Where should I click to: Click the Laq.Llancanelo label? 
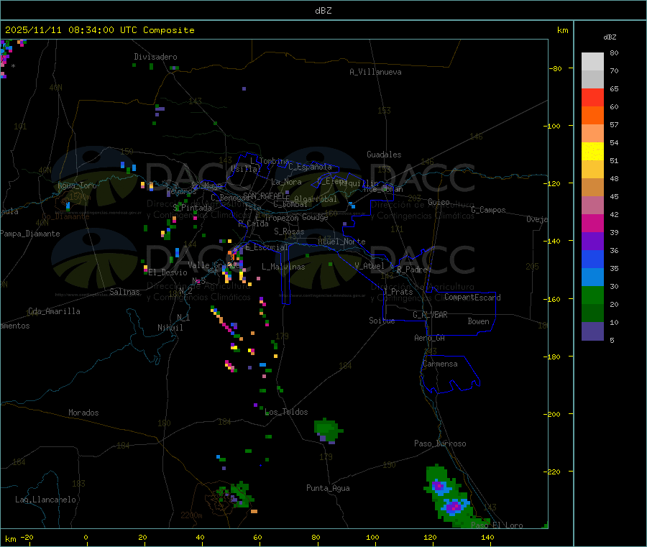tap(46, 500)
